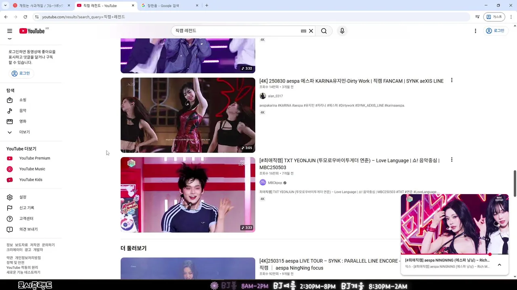Open more options for the aespa KARINA Dirty Work video
The image size is (517, 290).
(452, 81)
